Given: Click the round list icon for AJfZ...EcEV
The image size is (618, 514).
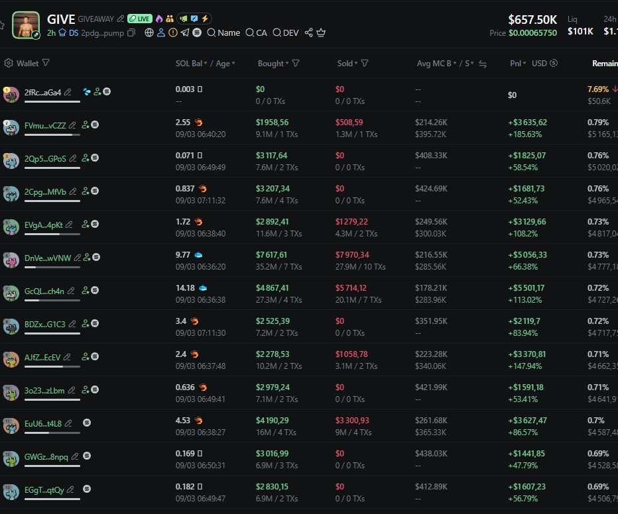Looking at the screenshot, I should [95, 356].
